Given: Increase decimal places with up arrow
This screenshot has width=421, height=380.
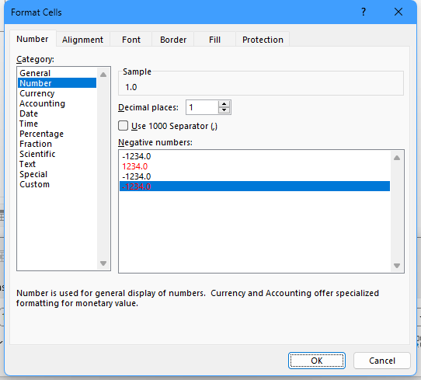Looking at the screenshot, I should 224,104.
